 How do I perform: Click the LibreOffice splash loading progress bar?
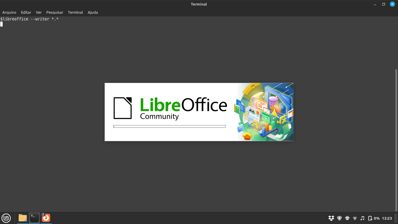tap(170, 126)
